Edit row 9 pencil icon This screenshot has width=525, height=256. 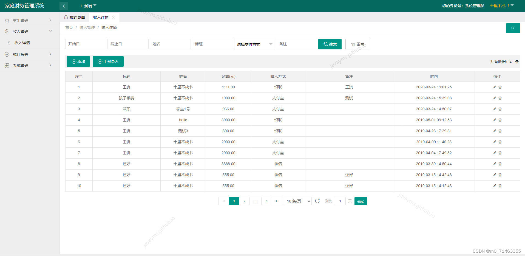click(x=494, y=175)
